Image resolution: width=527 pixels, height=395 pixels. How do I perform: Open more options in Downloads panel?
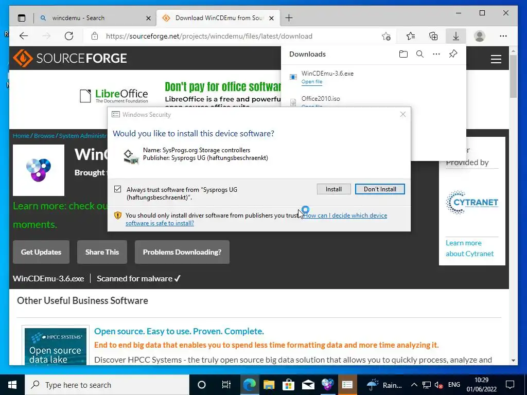click(x=436, y=54)
